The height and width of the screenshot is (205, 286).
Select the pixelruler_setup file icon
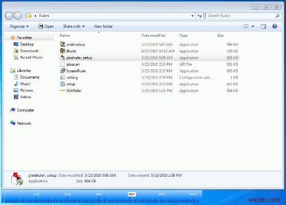point(62,58)
